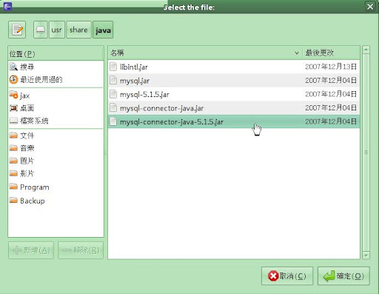Toggle the type-a-filename pencil button
This screenshot has width=379, height=294.
(x=17, y=30)
